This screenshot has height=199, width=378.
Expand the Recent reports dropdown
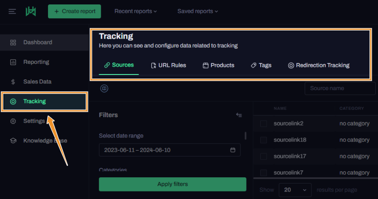135,11
